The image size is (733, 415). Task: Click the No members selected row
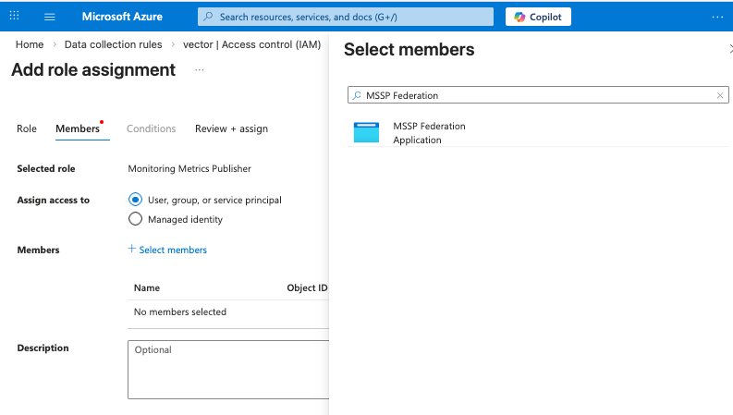coord(228,311)
